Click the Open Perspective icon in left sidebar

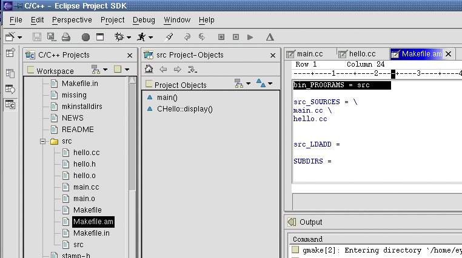tap(10, 53)
